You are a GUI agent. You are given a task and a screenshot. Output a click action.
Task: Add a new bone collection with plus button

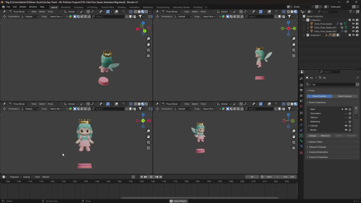pos(356,108)
